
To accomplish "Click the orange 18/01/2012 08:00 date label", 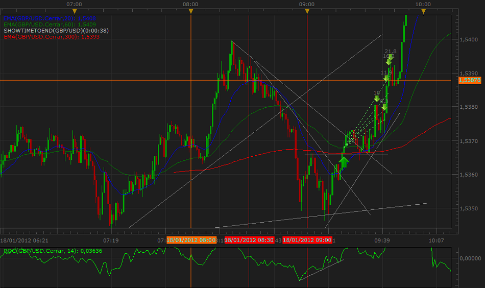I will [x=191, y=240].
